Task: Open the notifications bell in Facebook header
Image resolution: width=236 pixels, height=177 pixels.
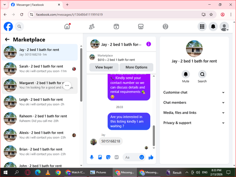Action: click(213, 26)
